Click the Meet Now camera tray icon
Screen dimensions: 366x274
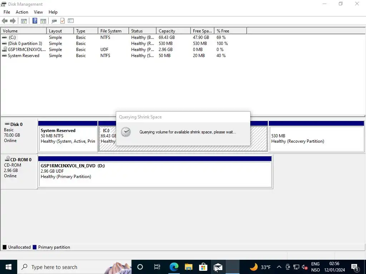[x=288, y=267]
